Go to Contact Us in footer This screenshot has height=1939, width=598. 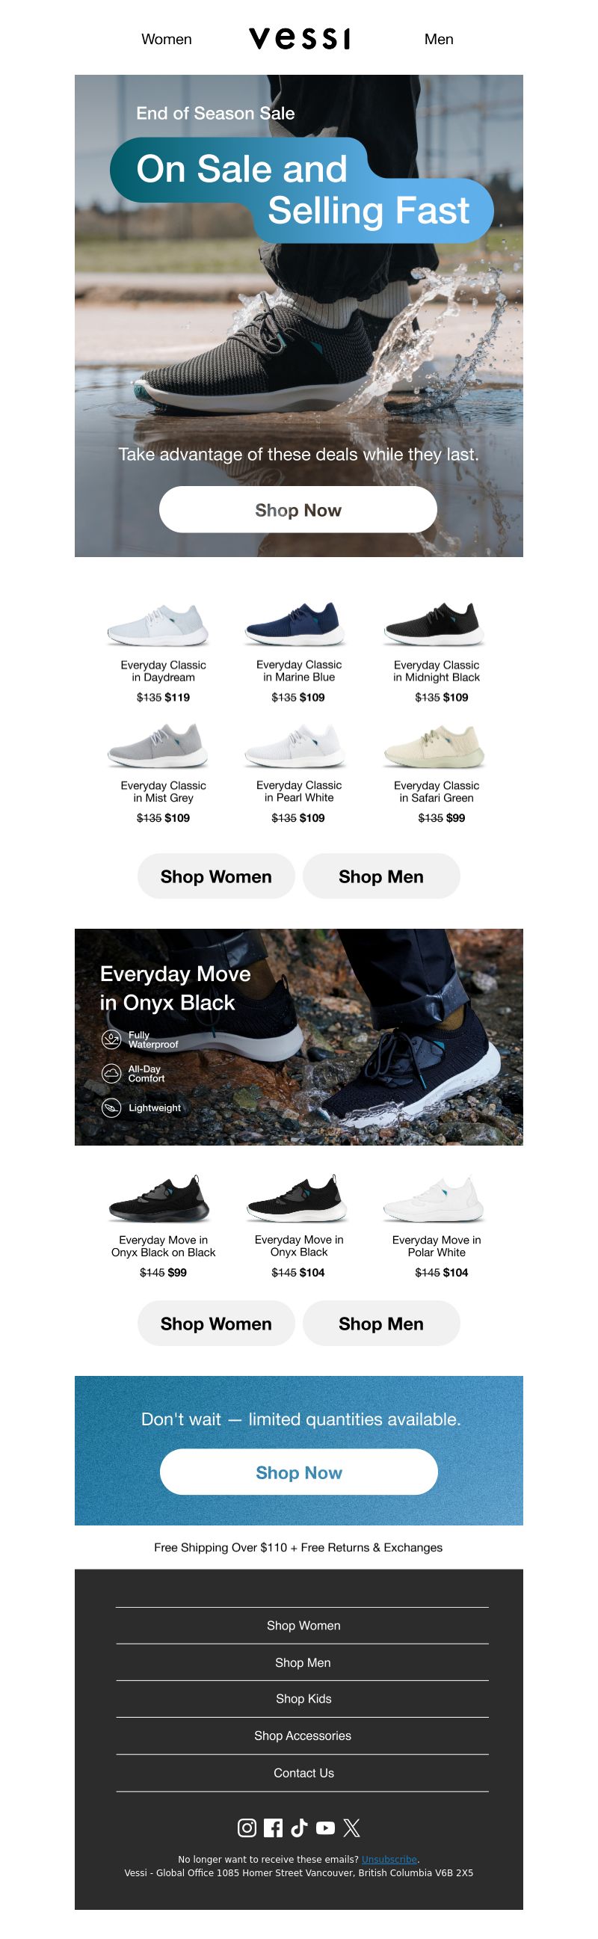pyautogui.click(x=303, y=1773)
